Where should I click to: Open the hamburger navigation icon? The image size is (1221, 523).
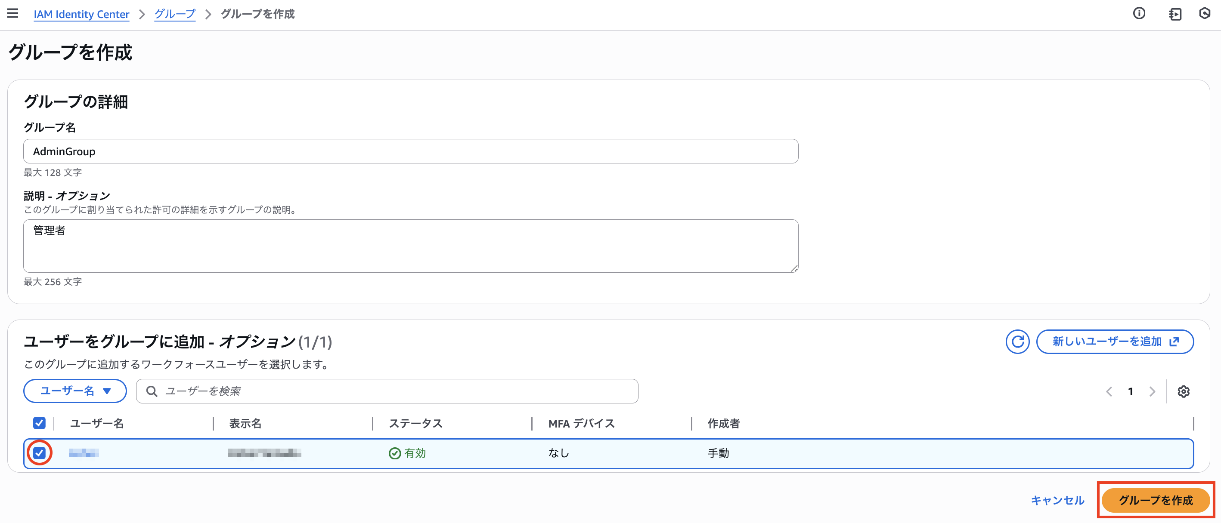click(12, 13)
